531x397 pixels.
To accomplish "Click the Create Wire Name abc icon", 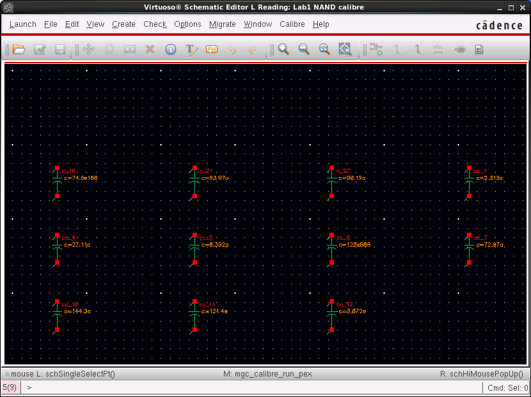I will tap(438, 49).
